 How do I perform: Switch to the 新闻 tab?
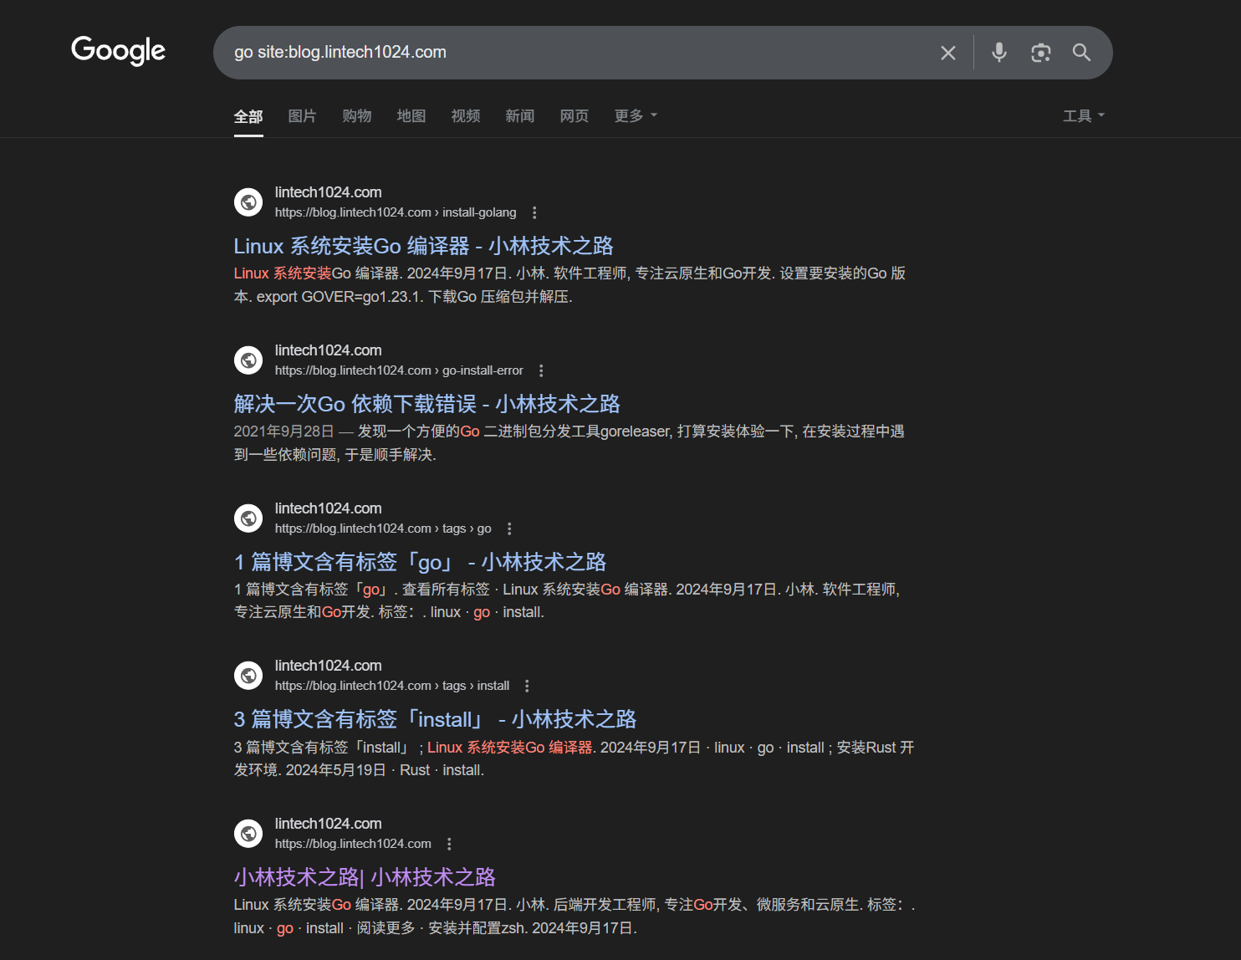pos(519,116)
